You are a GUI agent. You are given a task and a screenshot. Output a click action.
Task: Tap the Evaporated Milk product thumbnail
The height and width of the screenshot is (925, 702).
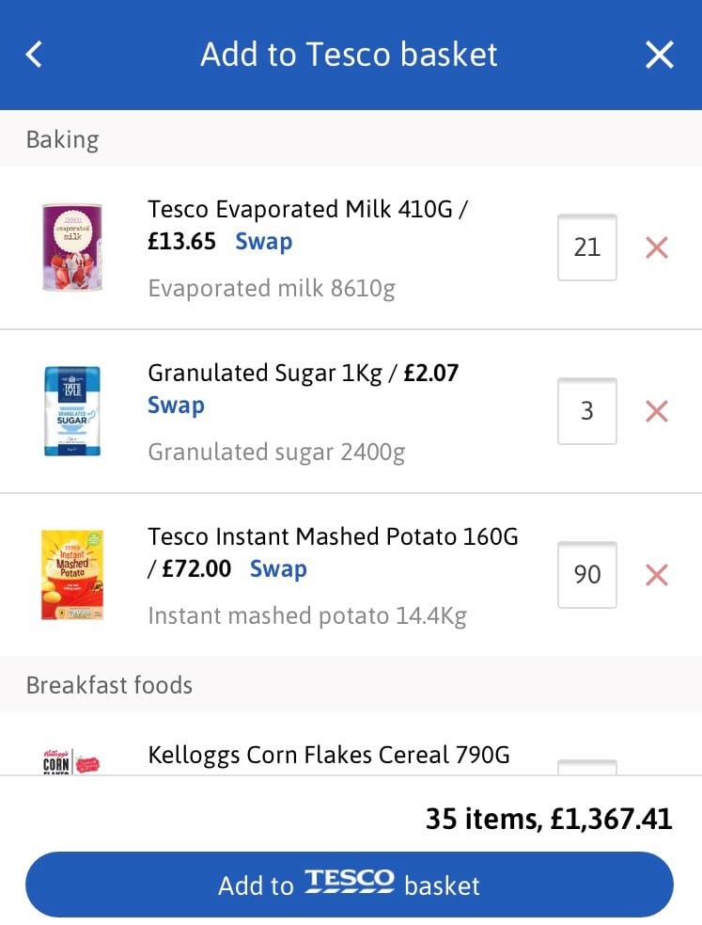click(72, 247)
